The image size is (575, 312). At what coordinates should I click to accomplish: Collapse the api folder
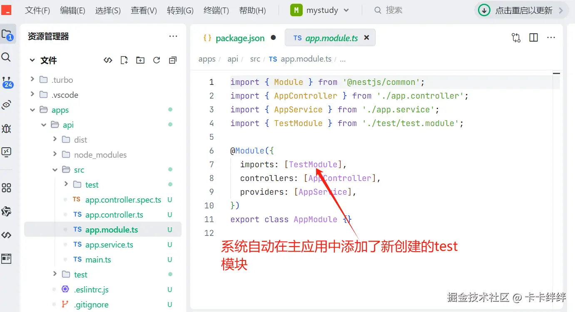[44, 125]
